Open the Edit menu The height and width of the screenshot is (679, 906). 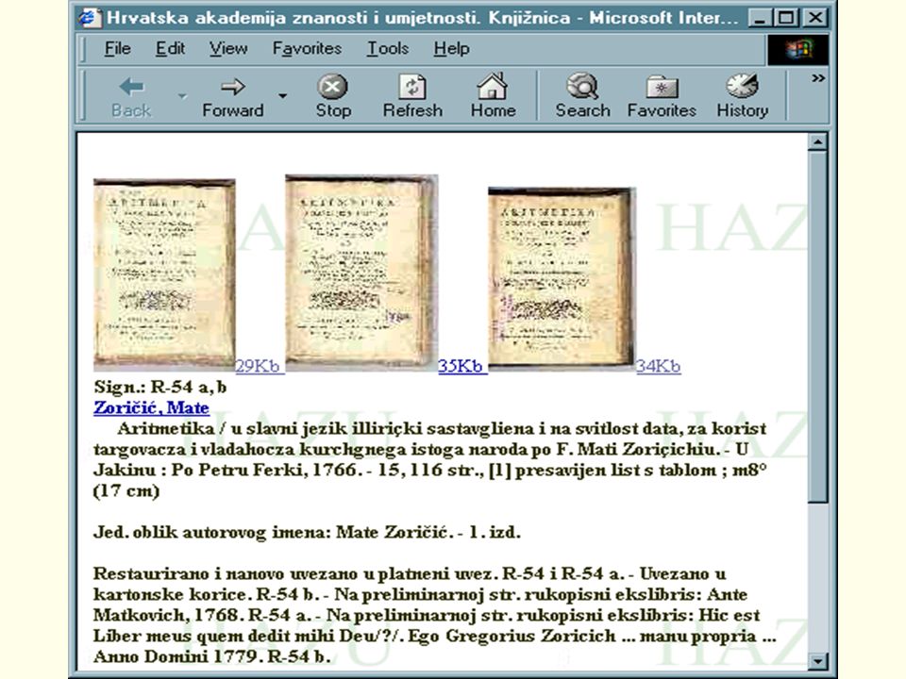[x=170, y=48]
